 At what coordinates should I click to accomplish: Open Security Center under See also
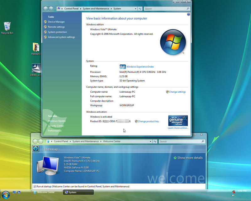pyautogui.click(x=56, y=126)
